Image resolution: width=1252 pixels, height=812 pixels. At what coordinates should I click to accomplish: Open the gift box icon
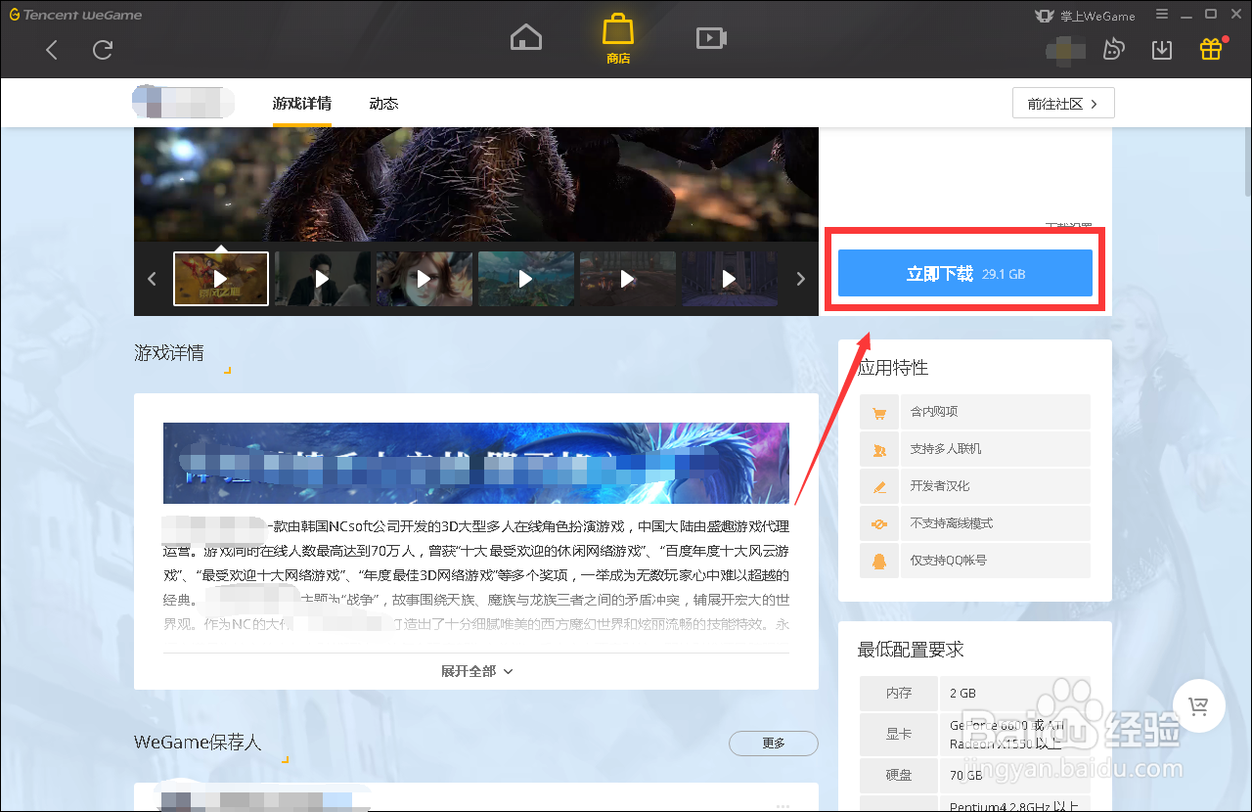pyautogui.click(x=1211, y=49)
